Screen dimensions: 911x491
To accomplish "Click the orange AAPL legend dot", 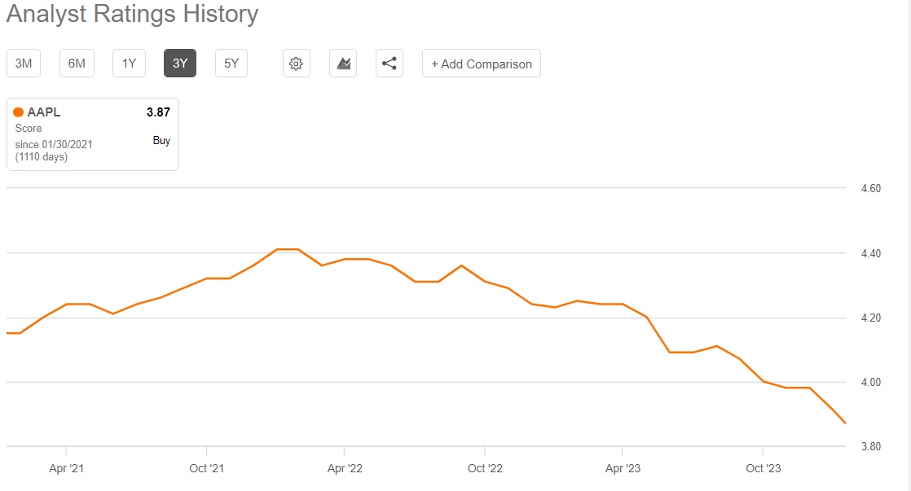I will click(x=19, y=112).
